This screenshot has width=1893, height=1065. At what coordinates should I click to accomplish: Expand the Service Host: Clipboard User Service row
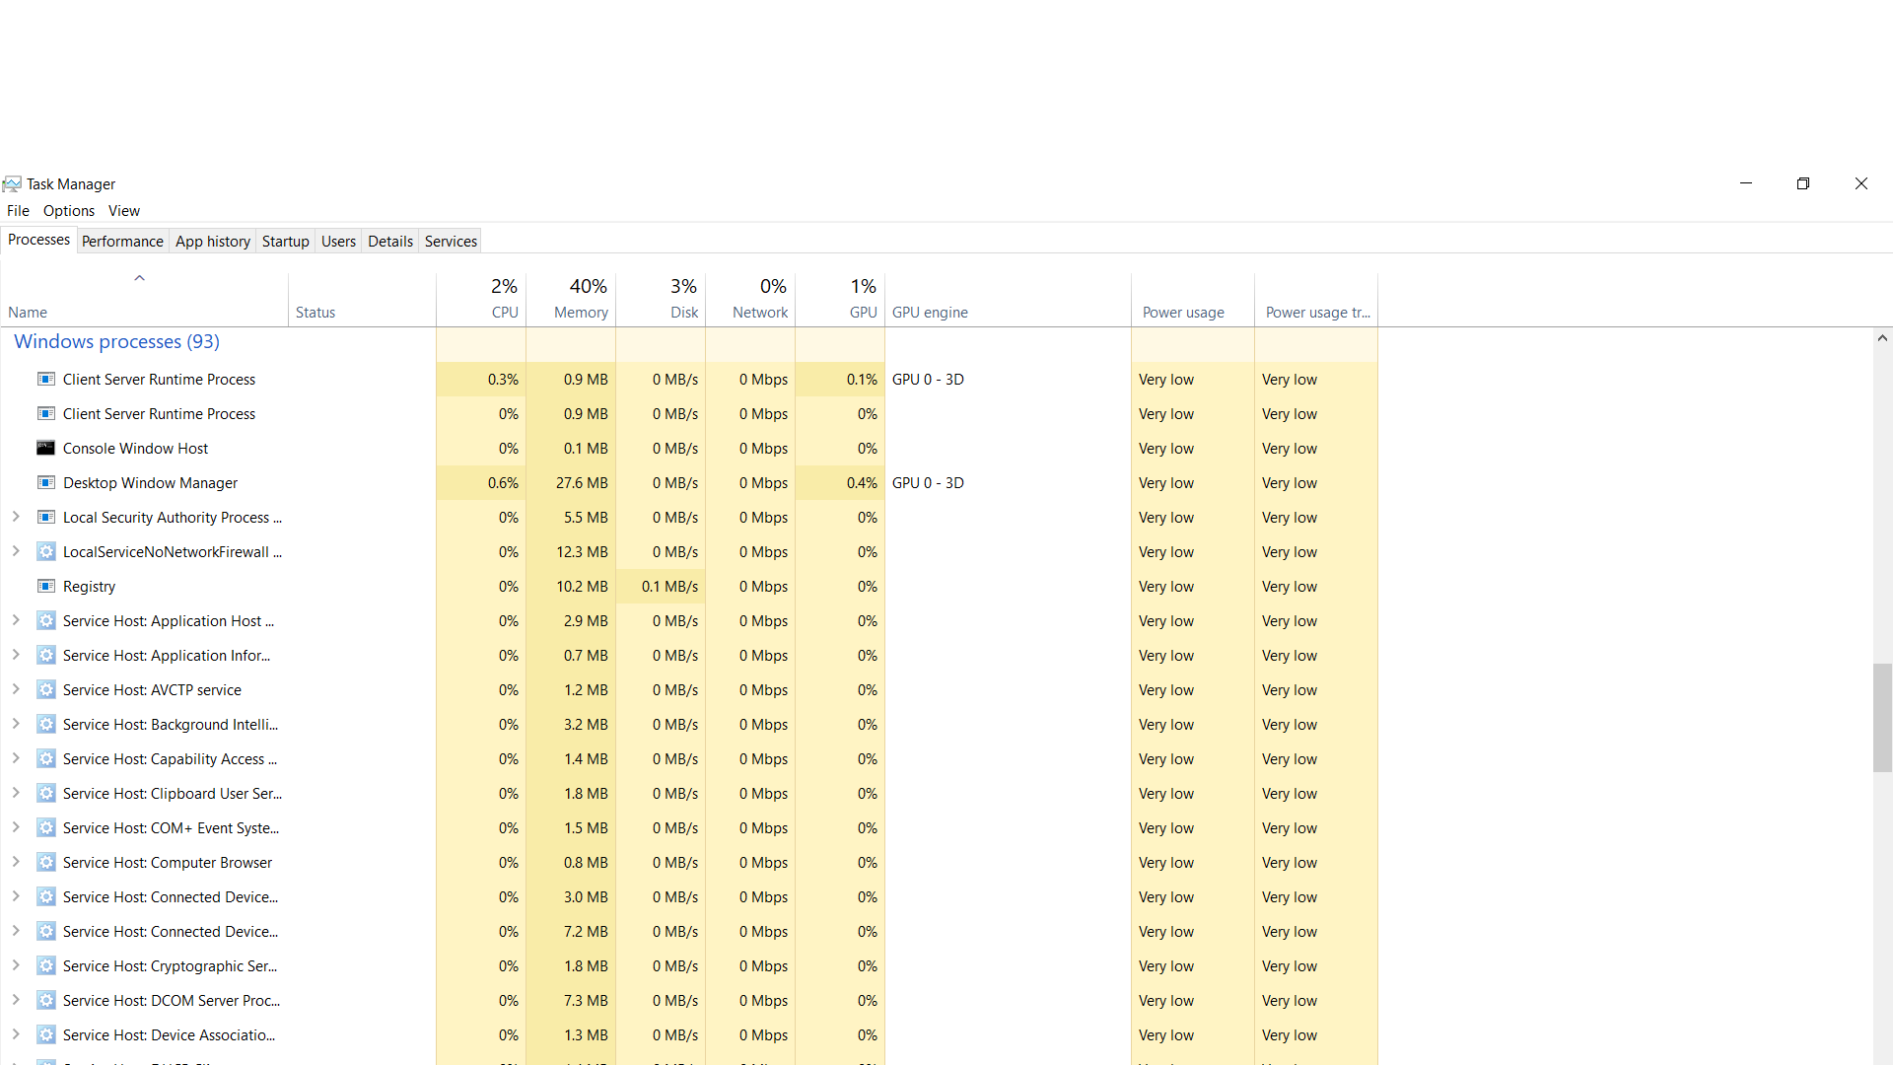[16, 793]
